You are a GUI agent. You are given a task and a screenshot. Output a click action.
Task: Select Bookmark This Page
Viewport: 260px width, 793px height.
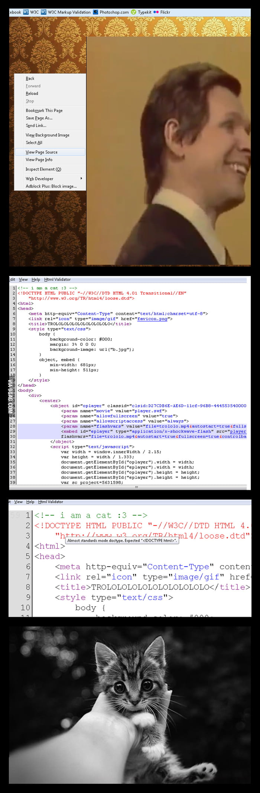[x=44, y=110]
